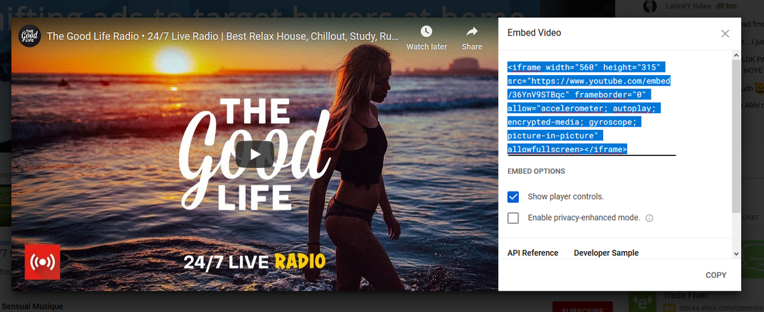Click the Sensual Musique channel name

tap(33, 307)
